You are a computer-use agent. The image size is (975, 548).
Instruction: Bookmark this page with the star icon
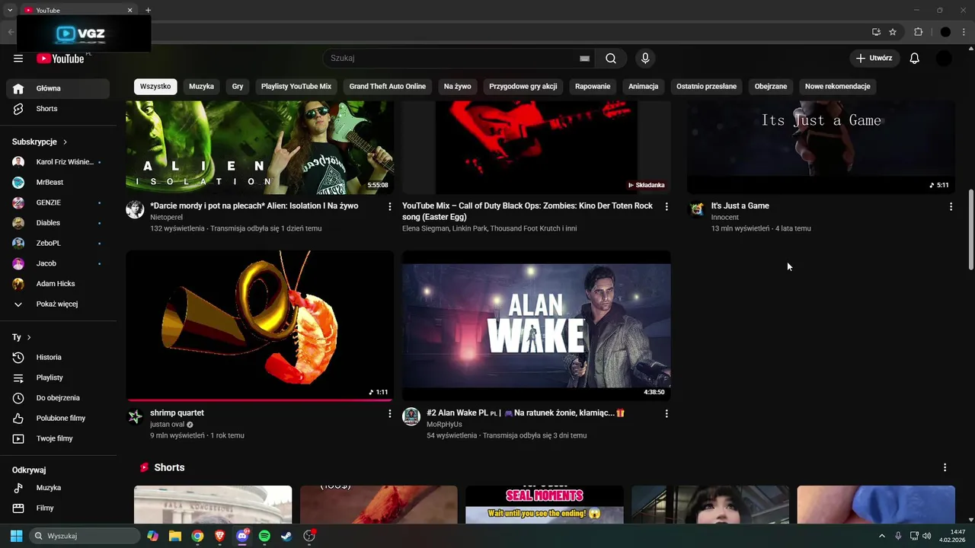[x=893, y=32]
